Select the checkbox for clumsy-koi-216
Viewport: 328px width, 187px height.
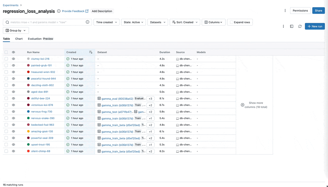pos(6,59)
